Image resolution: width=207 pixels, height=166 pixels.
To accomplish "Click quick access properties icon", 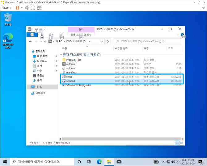I will pyautogui.click(x=36, y=29).
